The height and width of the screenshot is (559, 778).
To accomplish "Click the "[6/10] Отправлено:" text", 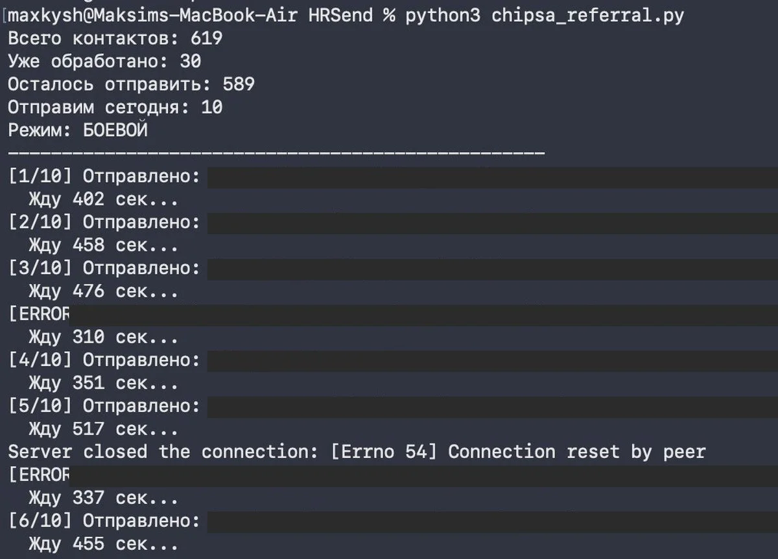I will [104, 521].
